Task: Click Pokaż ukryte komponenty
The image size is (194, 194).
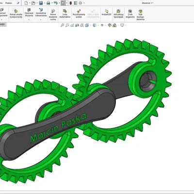Action: (x=16, y=14)
